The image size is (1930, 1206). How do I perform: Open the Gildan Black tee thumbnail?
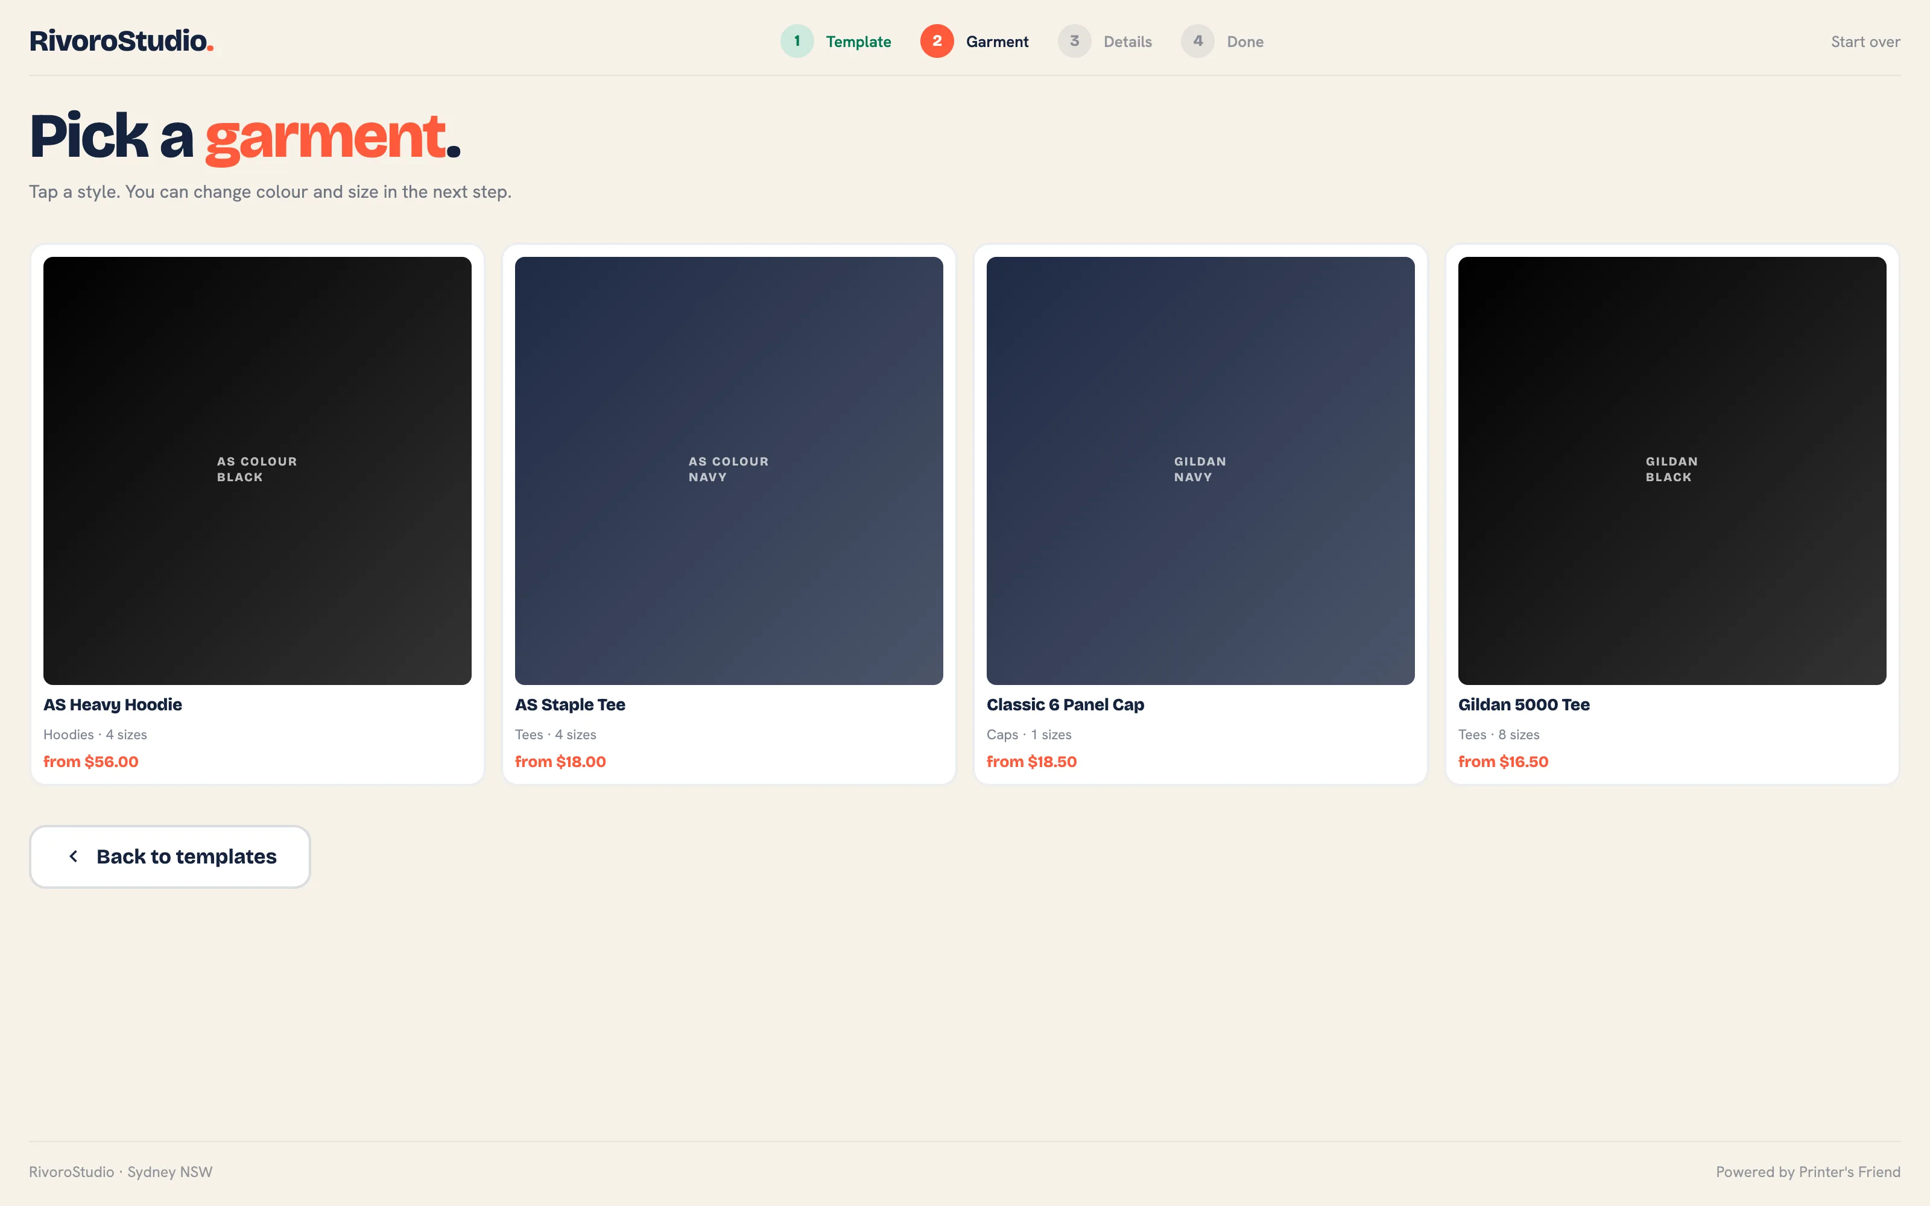1672,470
